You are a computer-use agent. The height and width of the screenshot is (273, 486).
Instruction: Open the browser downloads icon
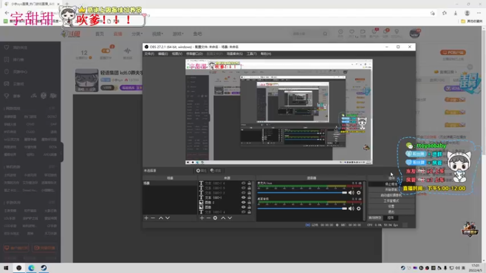(x=456, y=13)
